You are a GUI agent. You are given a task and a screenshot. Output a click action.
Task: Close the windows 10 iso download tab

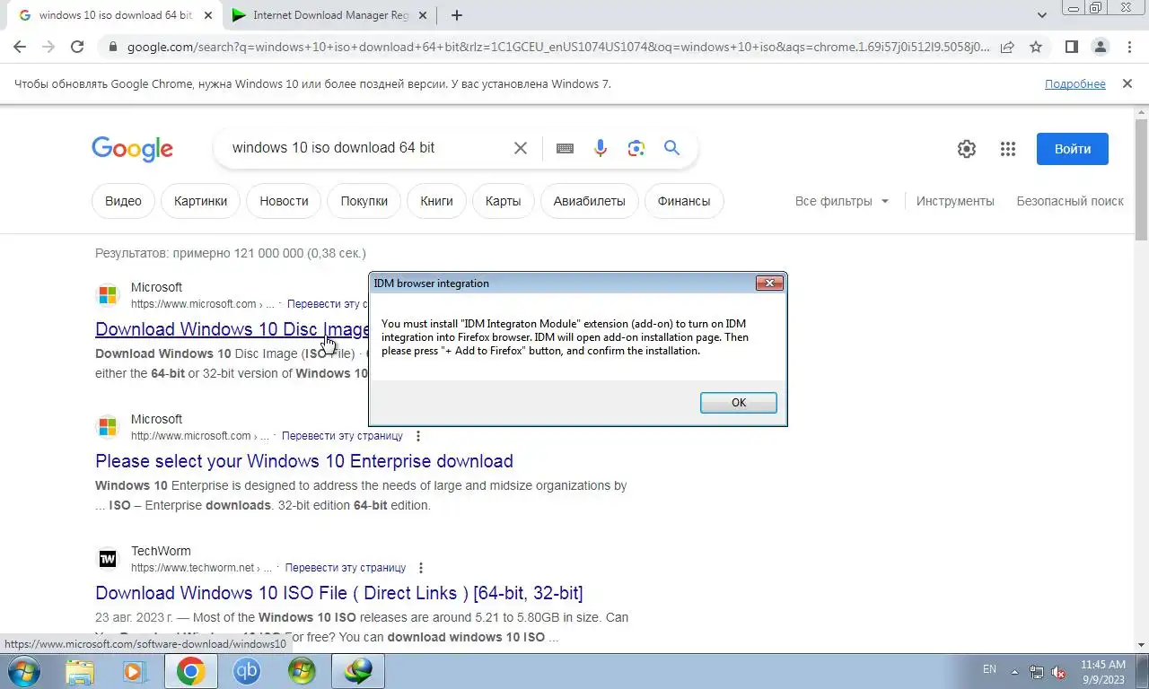208,15
